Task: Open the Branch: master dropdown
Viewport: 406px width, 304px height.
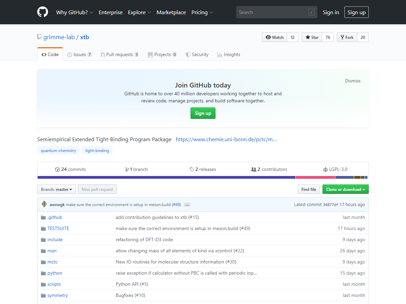Action: pyautogui.click(x=56, y=189)
